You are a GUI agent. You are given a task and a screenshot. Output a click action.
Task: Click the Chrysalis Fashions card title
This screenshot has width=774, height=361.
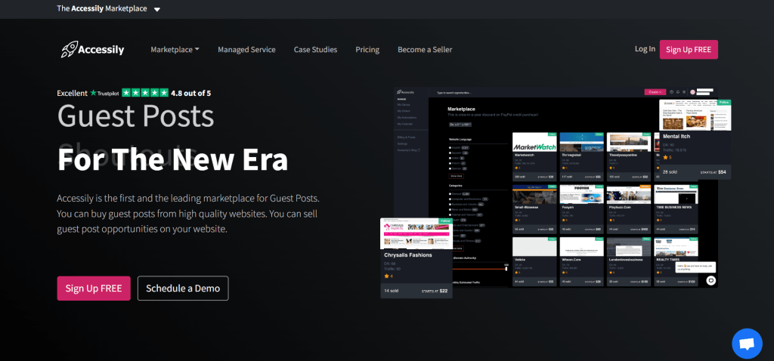click(x=408, y=255)
